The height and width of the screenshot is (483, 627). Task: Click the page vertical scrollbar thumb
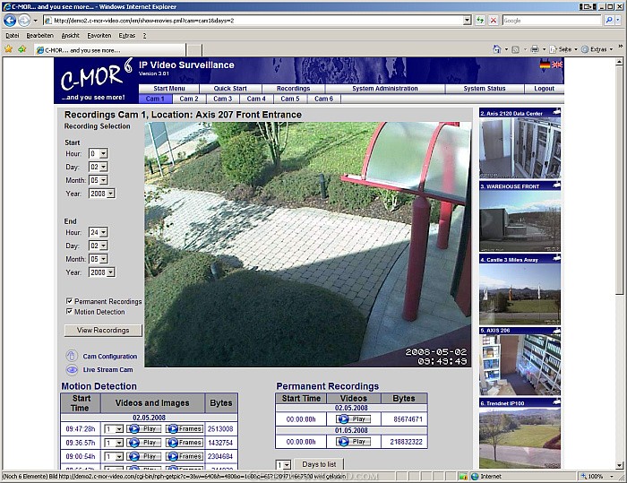pos(619,180)
